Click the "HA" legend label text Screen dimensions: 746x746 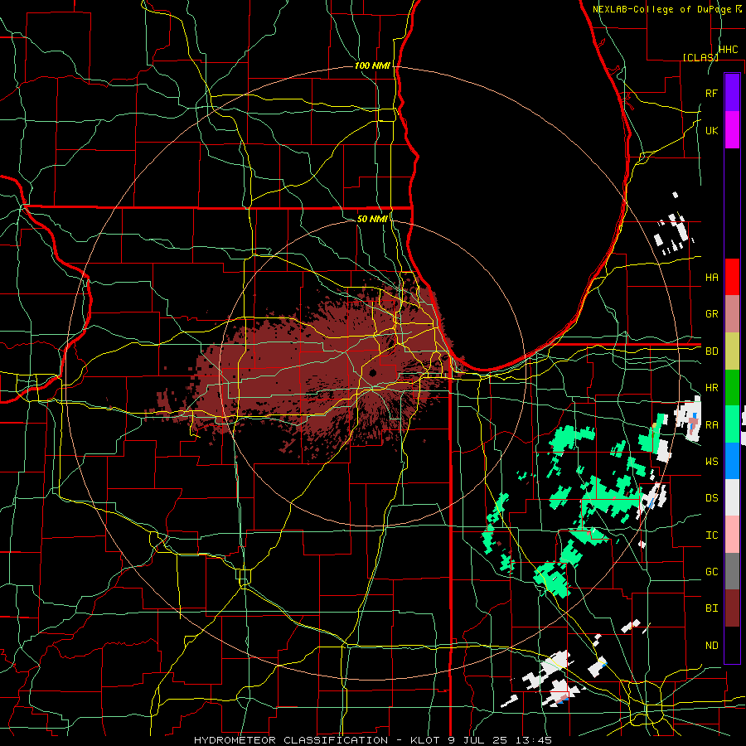711,277
